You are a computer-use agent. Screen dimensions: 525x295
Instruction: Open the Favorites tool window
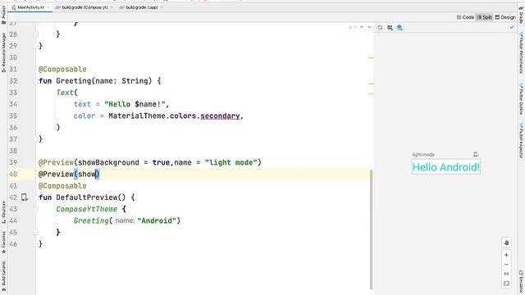point(3,243)
